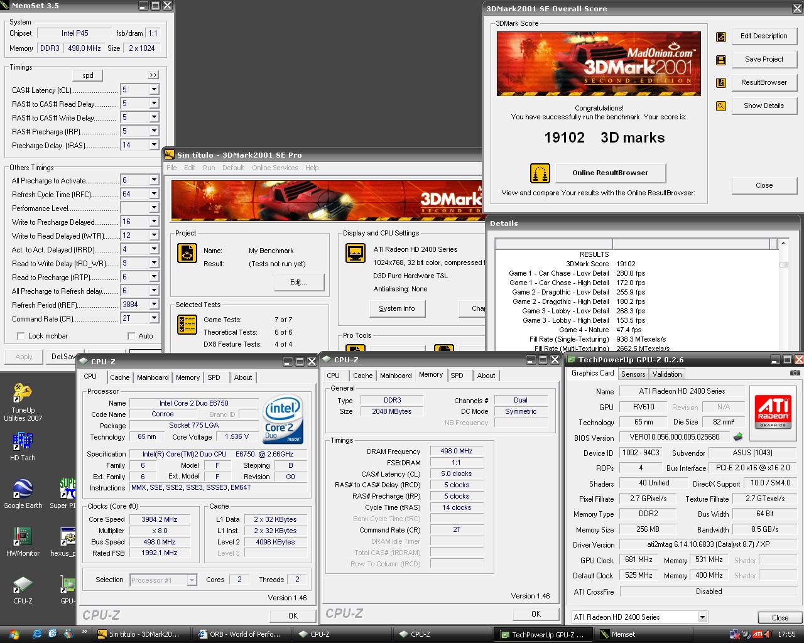Switch to SPD tab in memory CPU-Z window
This screenshot has width=804, height=643.
tap(457, 376)
